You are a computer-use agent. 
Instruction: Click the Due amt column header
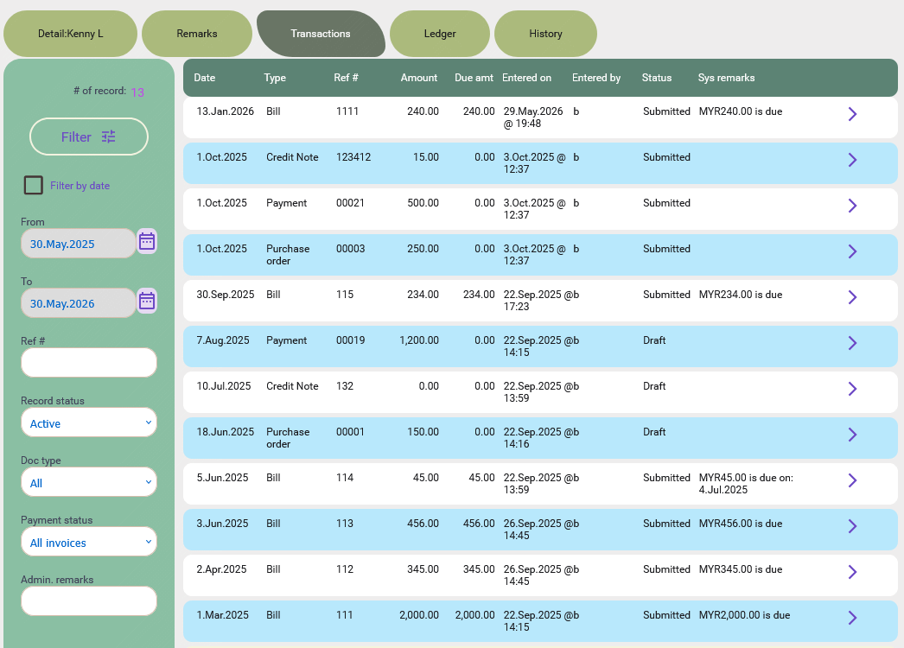[474, 78]
